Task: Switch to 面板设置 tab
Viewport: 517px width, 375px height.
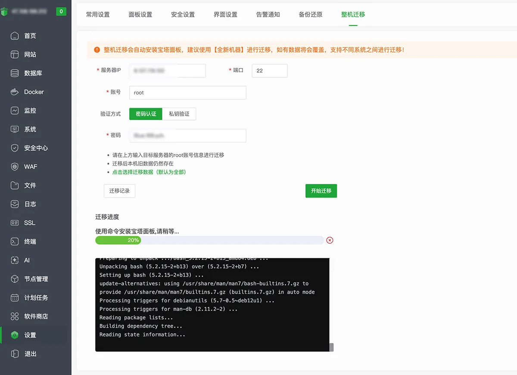Action: (x=140, y=15)
